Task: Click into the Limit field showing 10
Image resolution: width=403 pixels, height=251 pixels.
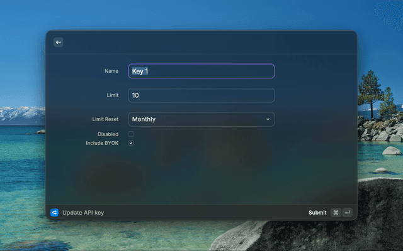Action: tap(201, 95)
